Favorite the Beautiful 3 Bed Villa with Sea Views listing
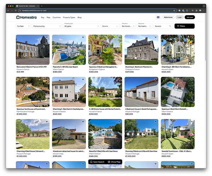This screenshot has width=212, height=176. tap(119, 122)
